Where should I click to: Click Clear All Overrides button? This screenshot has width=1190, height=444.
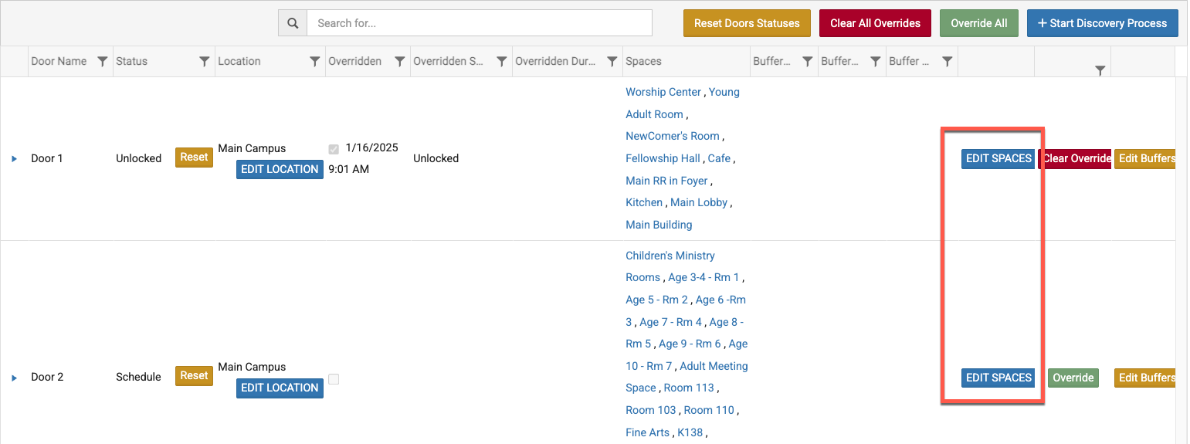click(875, 23)
